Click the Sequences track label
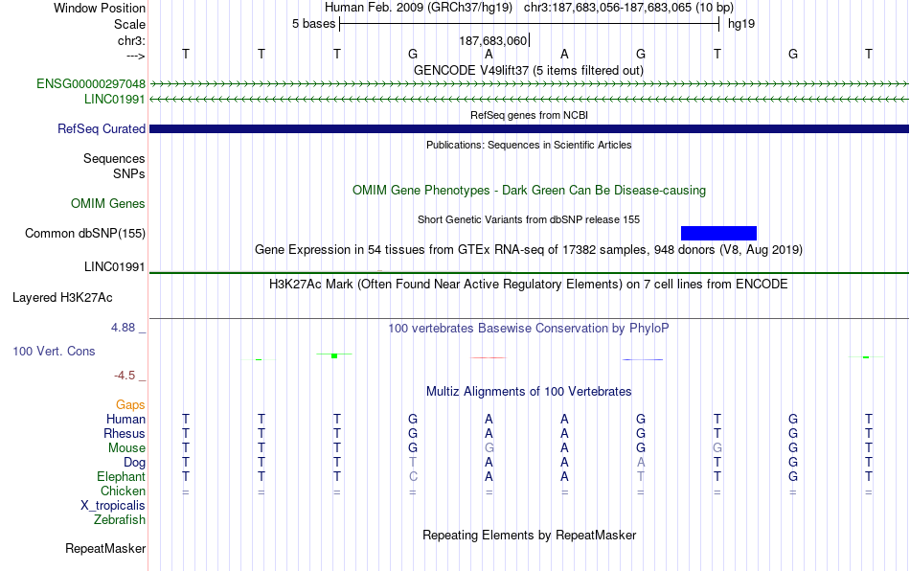The width and height of the screenshot is (910, 571). click(x=114, y=158)
